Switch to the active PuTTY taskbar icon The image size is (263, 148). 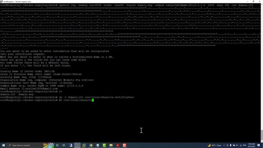pos(77,145)
